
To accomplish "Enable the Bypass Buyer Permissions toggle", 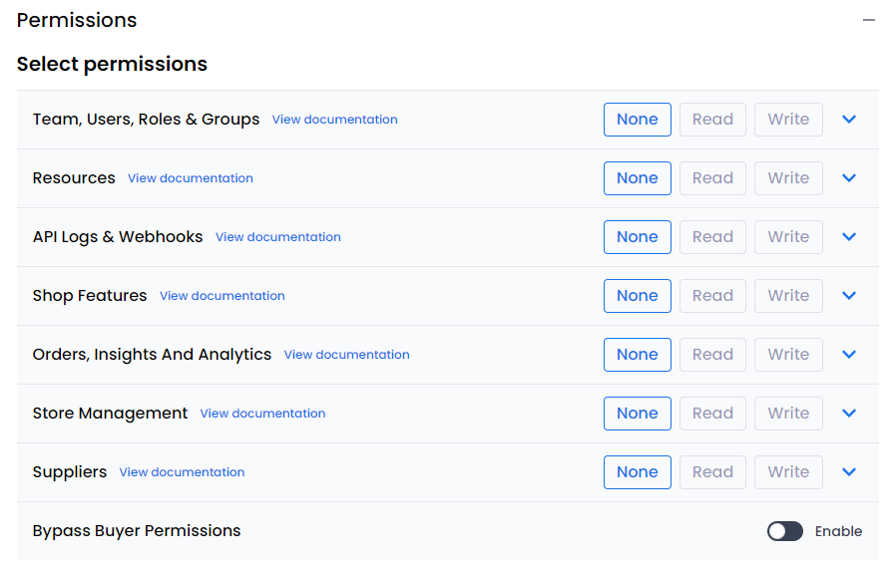I will tap(784, 531).
